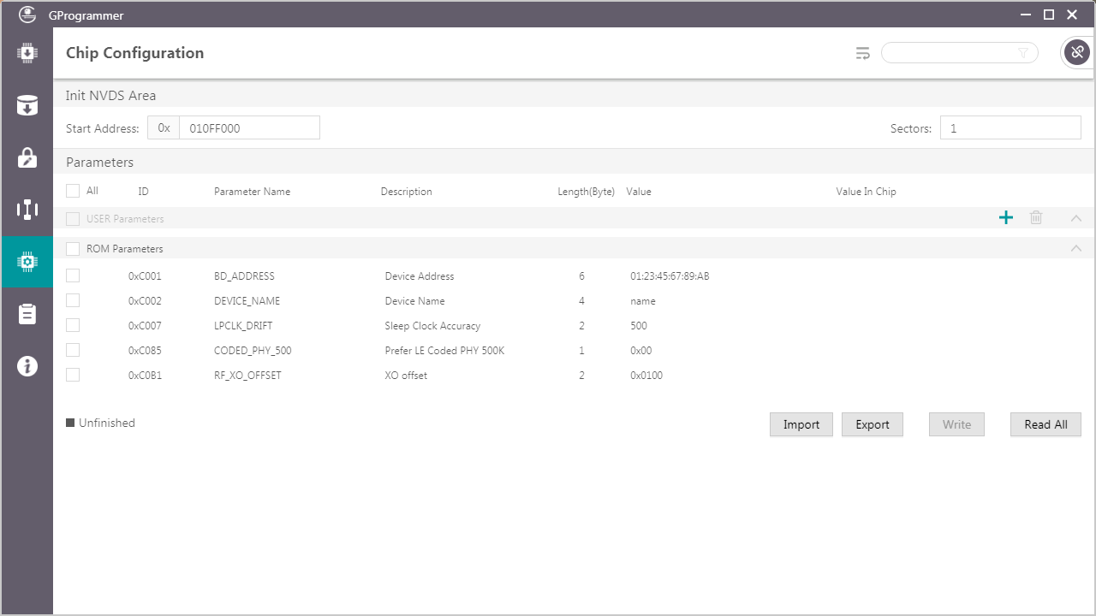Screen dimensions: 1096x616
Task: Collapse the ROM Parameters section
Action: [1076, 249]
